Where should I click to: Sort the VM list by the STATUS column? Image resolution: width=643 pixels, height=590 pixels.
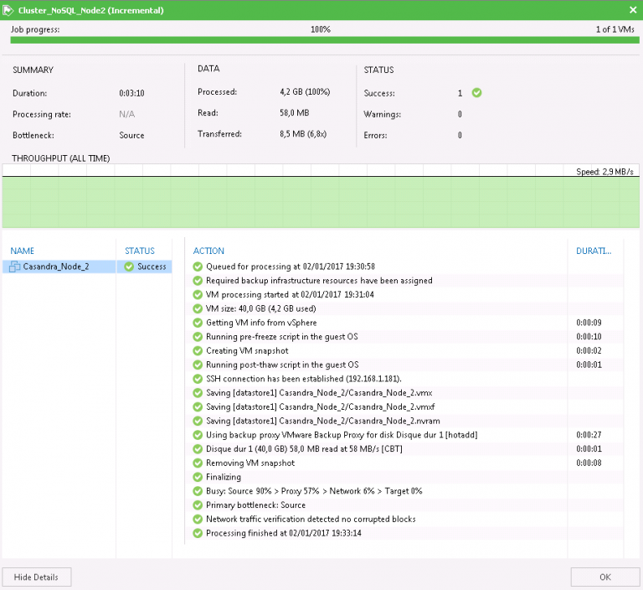coord(140,251)
